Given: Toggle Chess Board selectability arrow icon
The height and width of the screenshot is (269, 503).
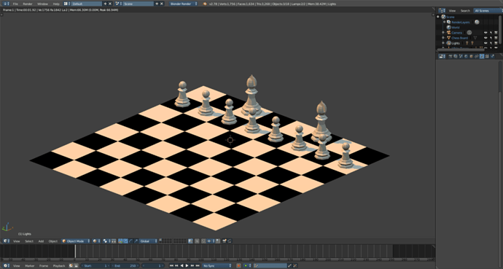Looking at the screenshot, I should pos(491,38).
